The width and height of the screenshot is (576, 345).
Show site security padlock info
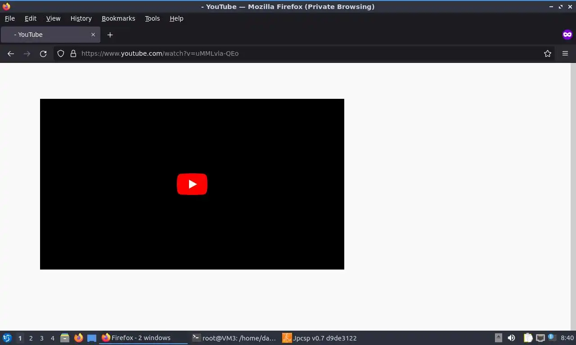tap(73, 53)
